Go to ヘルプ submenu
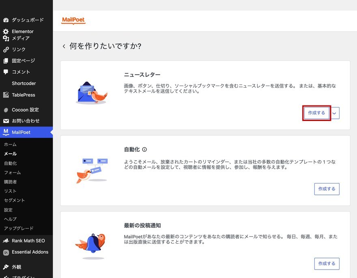 tap(10, 219)
